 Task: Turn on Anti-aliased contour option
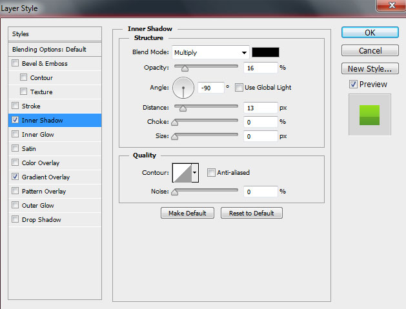(x=211, y=172)
